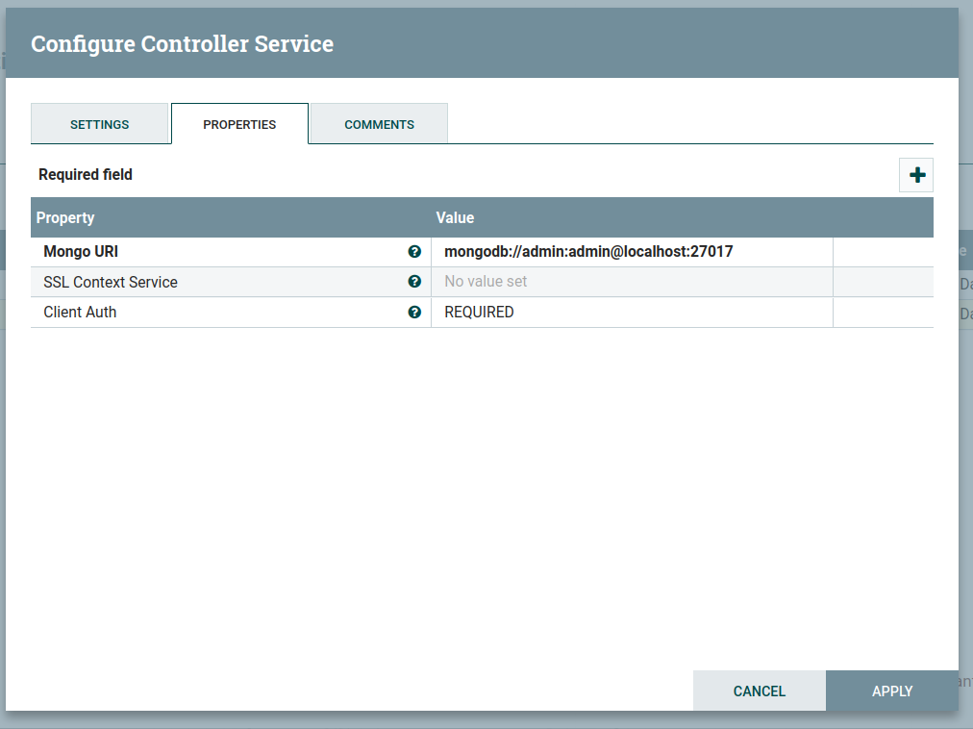The width and height of the screenshot is (973, 729).
Task: Select the Properties tab
Action: coord(239,124)
